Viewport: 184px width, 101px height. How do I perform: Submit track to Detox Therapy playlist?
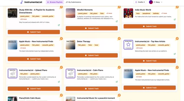coord(92,55)
